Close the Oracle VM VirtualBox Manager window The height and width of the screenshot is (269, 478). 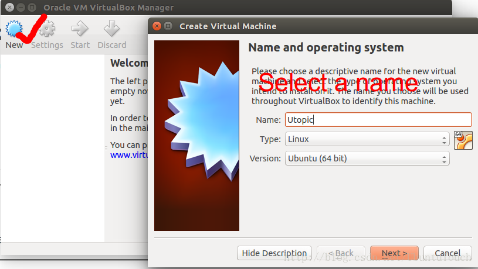[9, 7]
